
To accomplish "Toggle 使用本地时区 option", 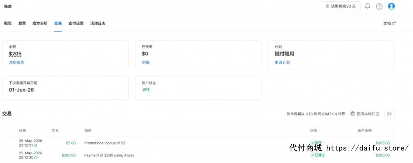I will (365, 114).
